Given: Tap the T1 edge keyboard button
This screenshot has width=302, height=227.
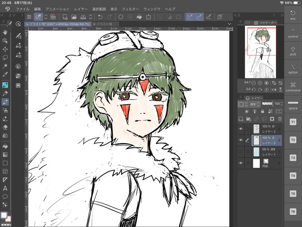Looking at the screenshot, I should 293,122.
